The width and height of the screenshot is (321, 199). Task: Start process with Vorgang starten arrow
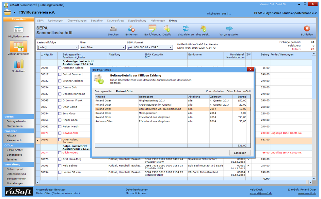pyautogui.click(x=229, y=29)
